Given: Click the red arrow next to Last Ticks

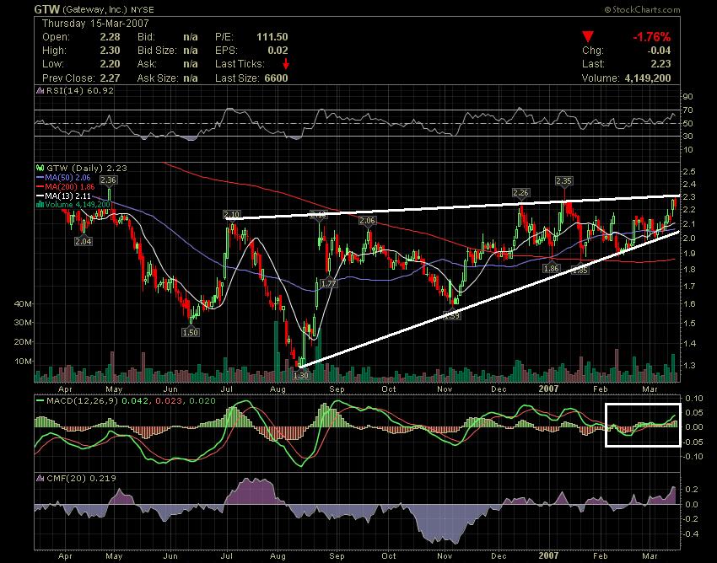Looking at the screenshot, I should pos(286,63).
